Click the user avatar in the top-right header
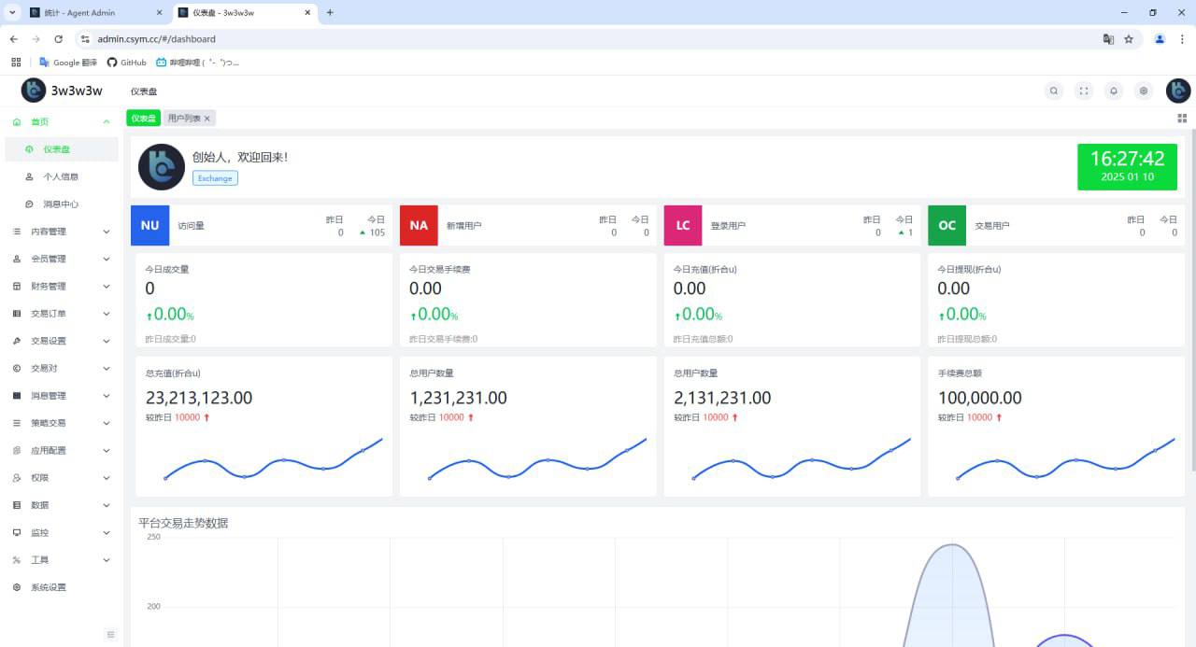 (1178, 91)
